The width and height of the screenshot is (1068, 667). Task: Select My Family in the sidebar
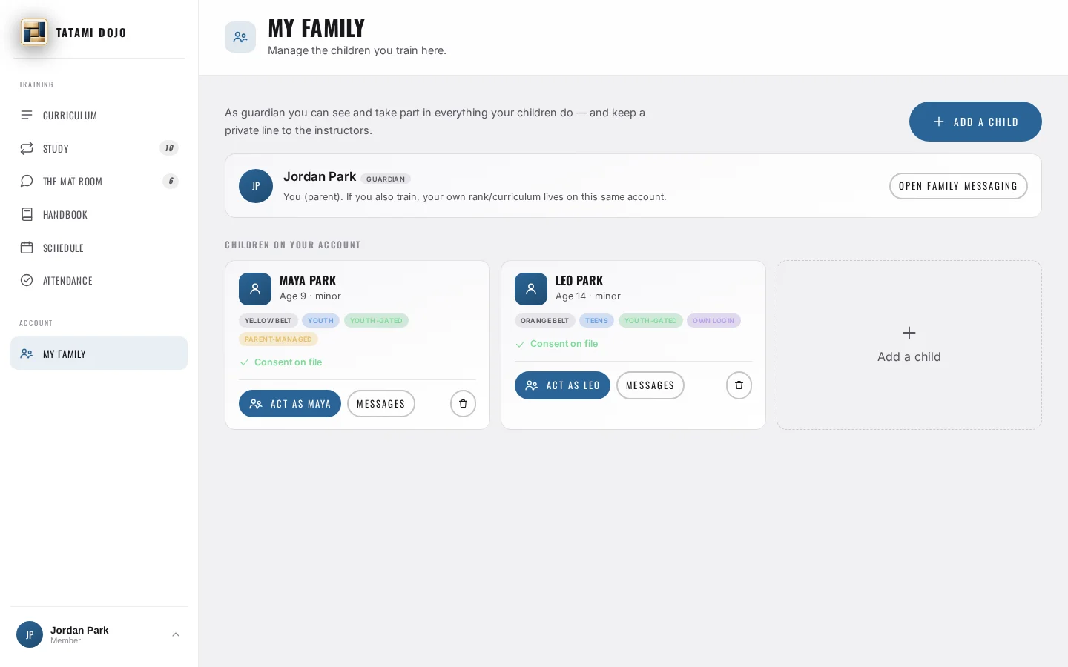[99, 354]
